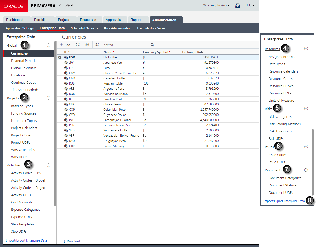Click the globe icon for CLP
This screenshot has width=316, height=247.
tap(66, 104)
